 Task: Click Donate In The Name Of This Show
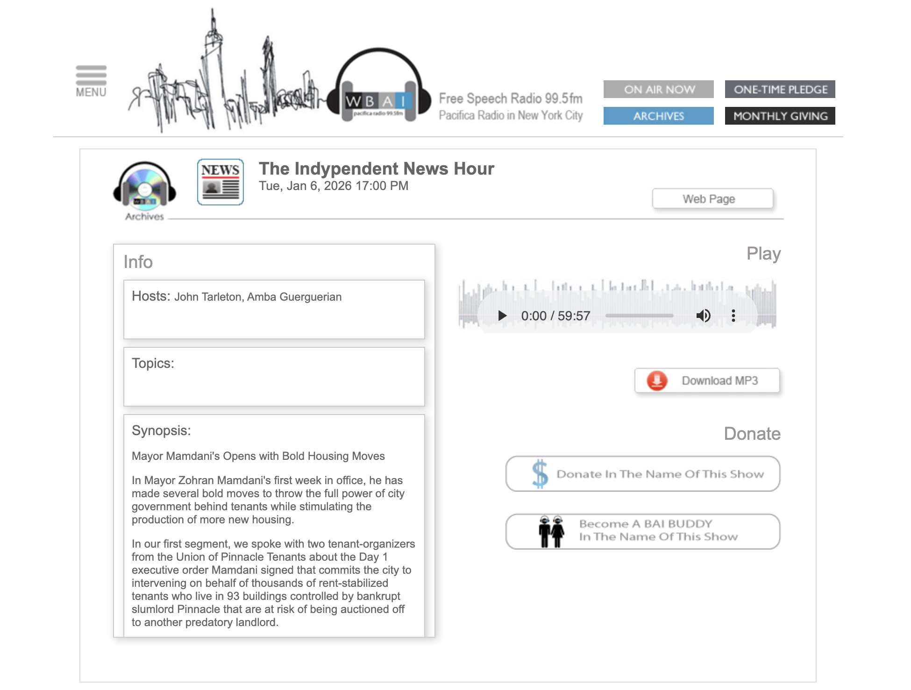[660, 474]
